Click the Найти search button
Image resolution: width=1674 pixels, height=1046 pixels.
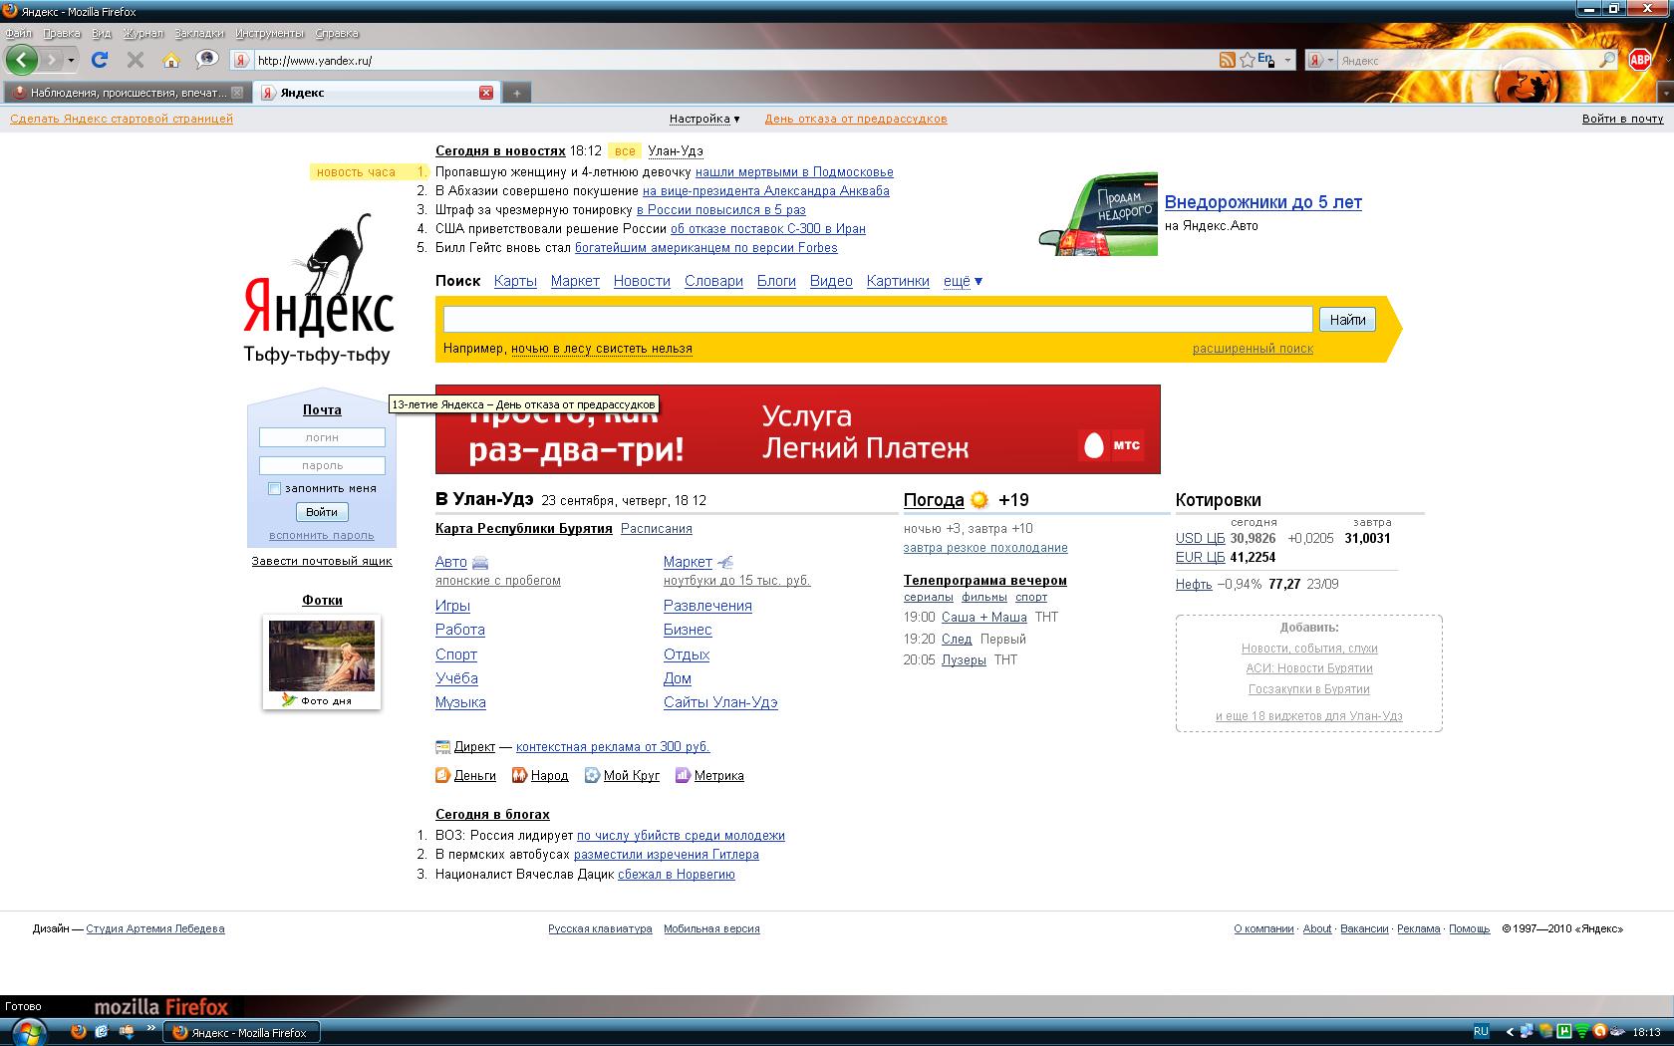(x=1347, y=320)
